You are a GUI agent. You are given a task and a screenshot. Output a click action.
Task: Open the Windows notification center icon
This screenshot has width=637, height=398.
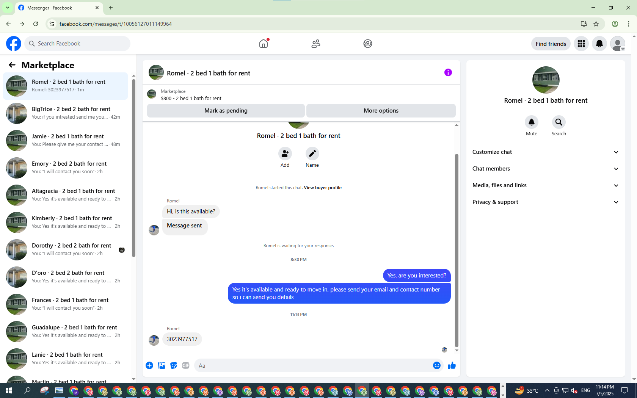[x=624, y=390]
